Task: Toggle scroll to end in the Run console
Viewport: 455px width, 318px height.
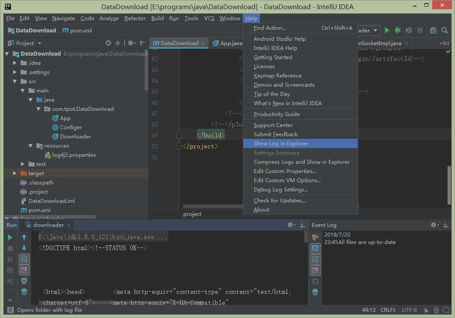Action: click(x=24, y=270)
